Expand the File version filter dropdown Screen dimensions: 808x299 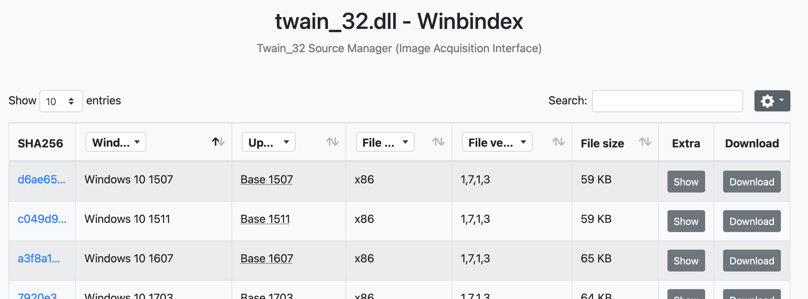pos(497,142)
